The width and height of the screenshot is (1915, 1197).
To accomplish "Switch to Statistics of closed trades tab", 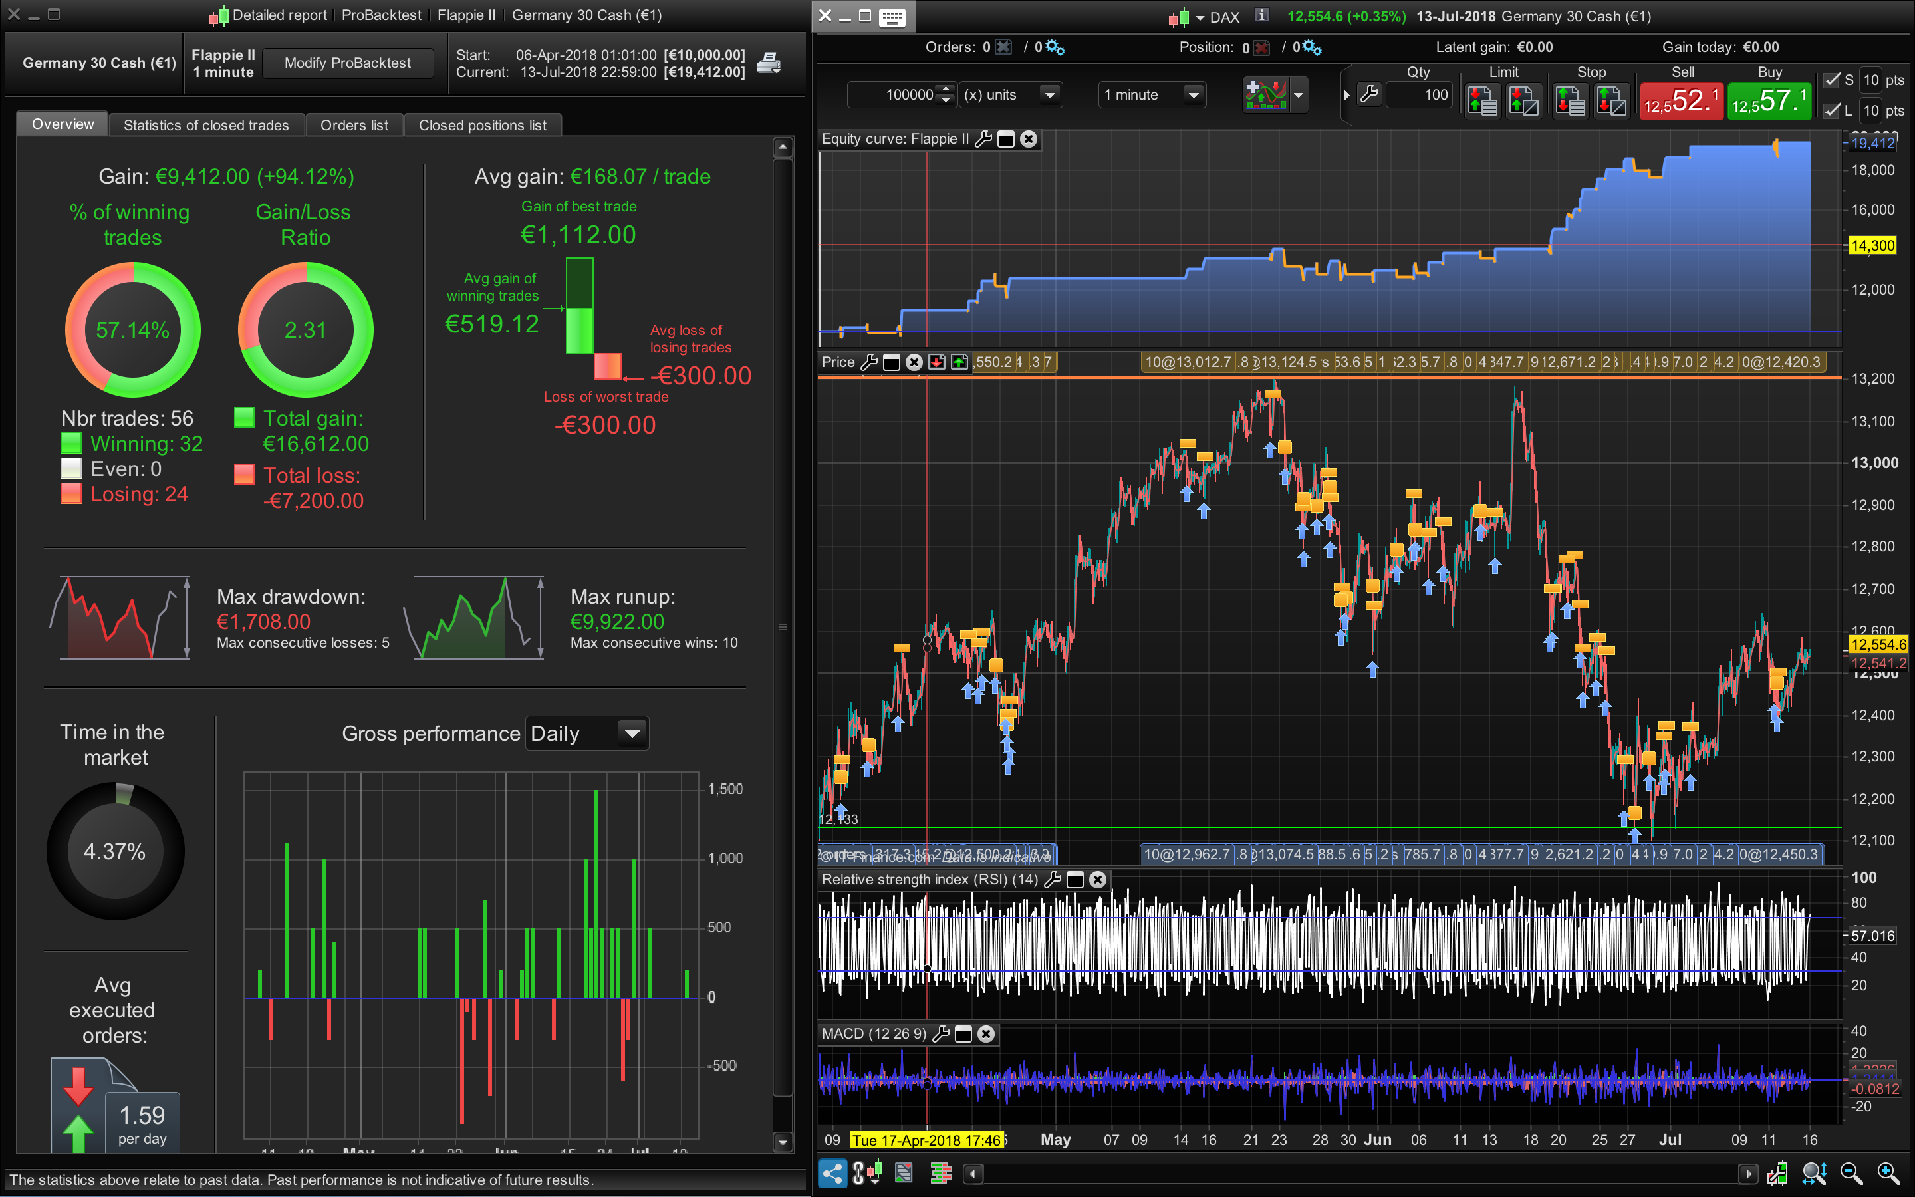I will (x=205, y=125).
